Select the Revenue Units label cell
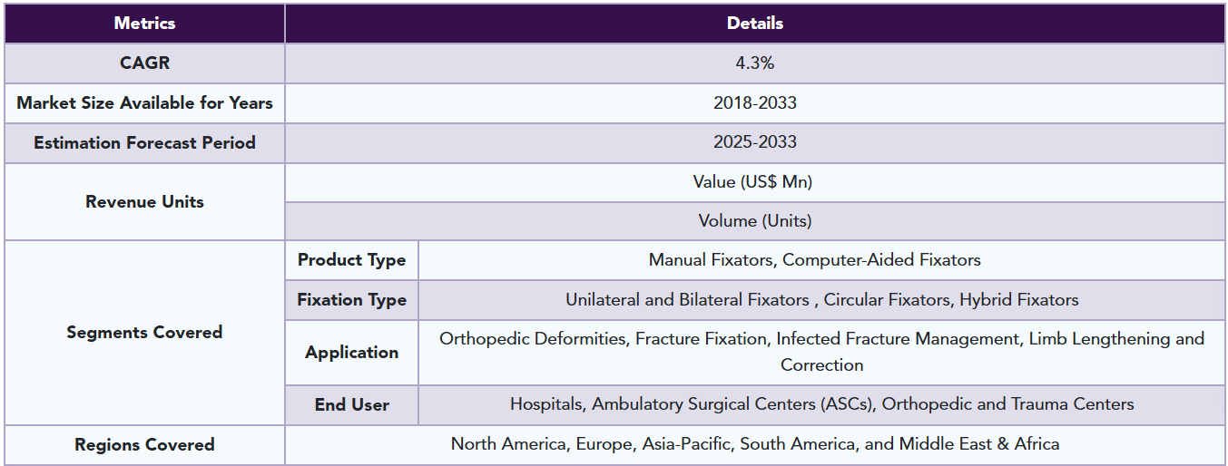 click(144, 202)
